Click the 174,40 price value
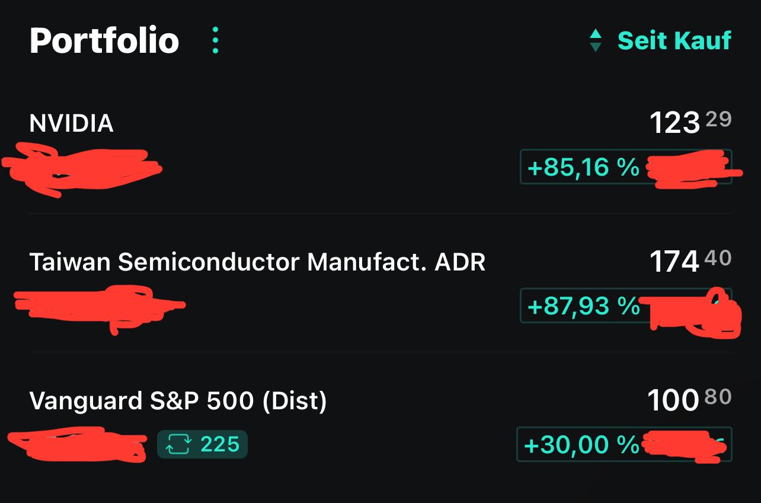761x503 pixels. [690, 261]
